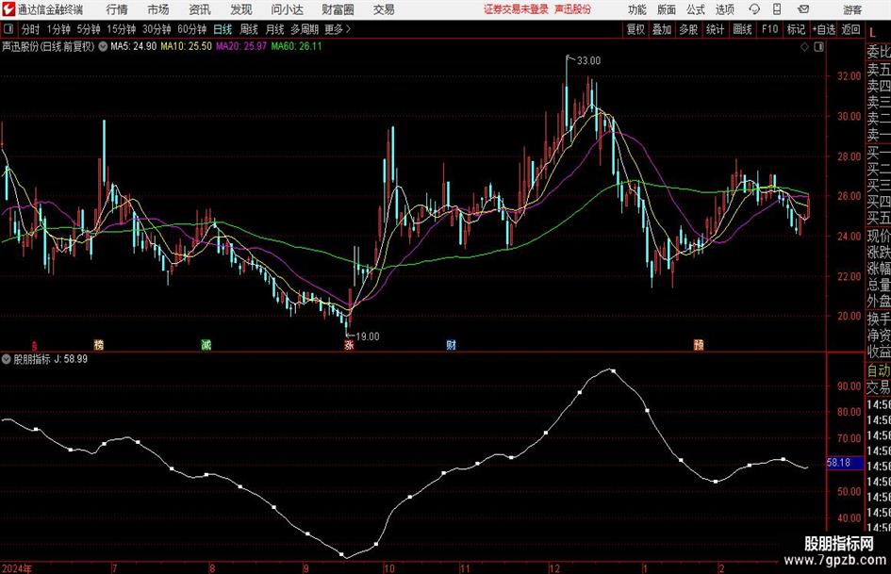Viewport: 891px width, 574px height.
Task: Click the 榜 event marker icon
Action: coord(99,344)
